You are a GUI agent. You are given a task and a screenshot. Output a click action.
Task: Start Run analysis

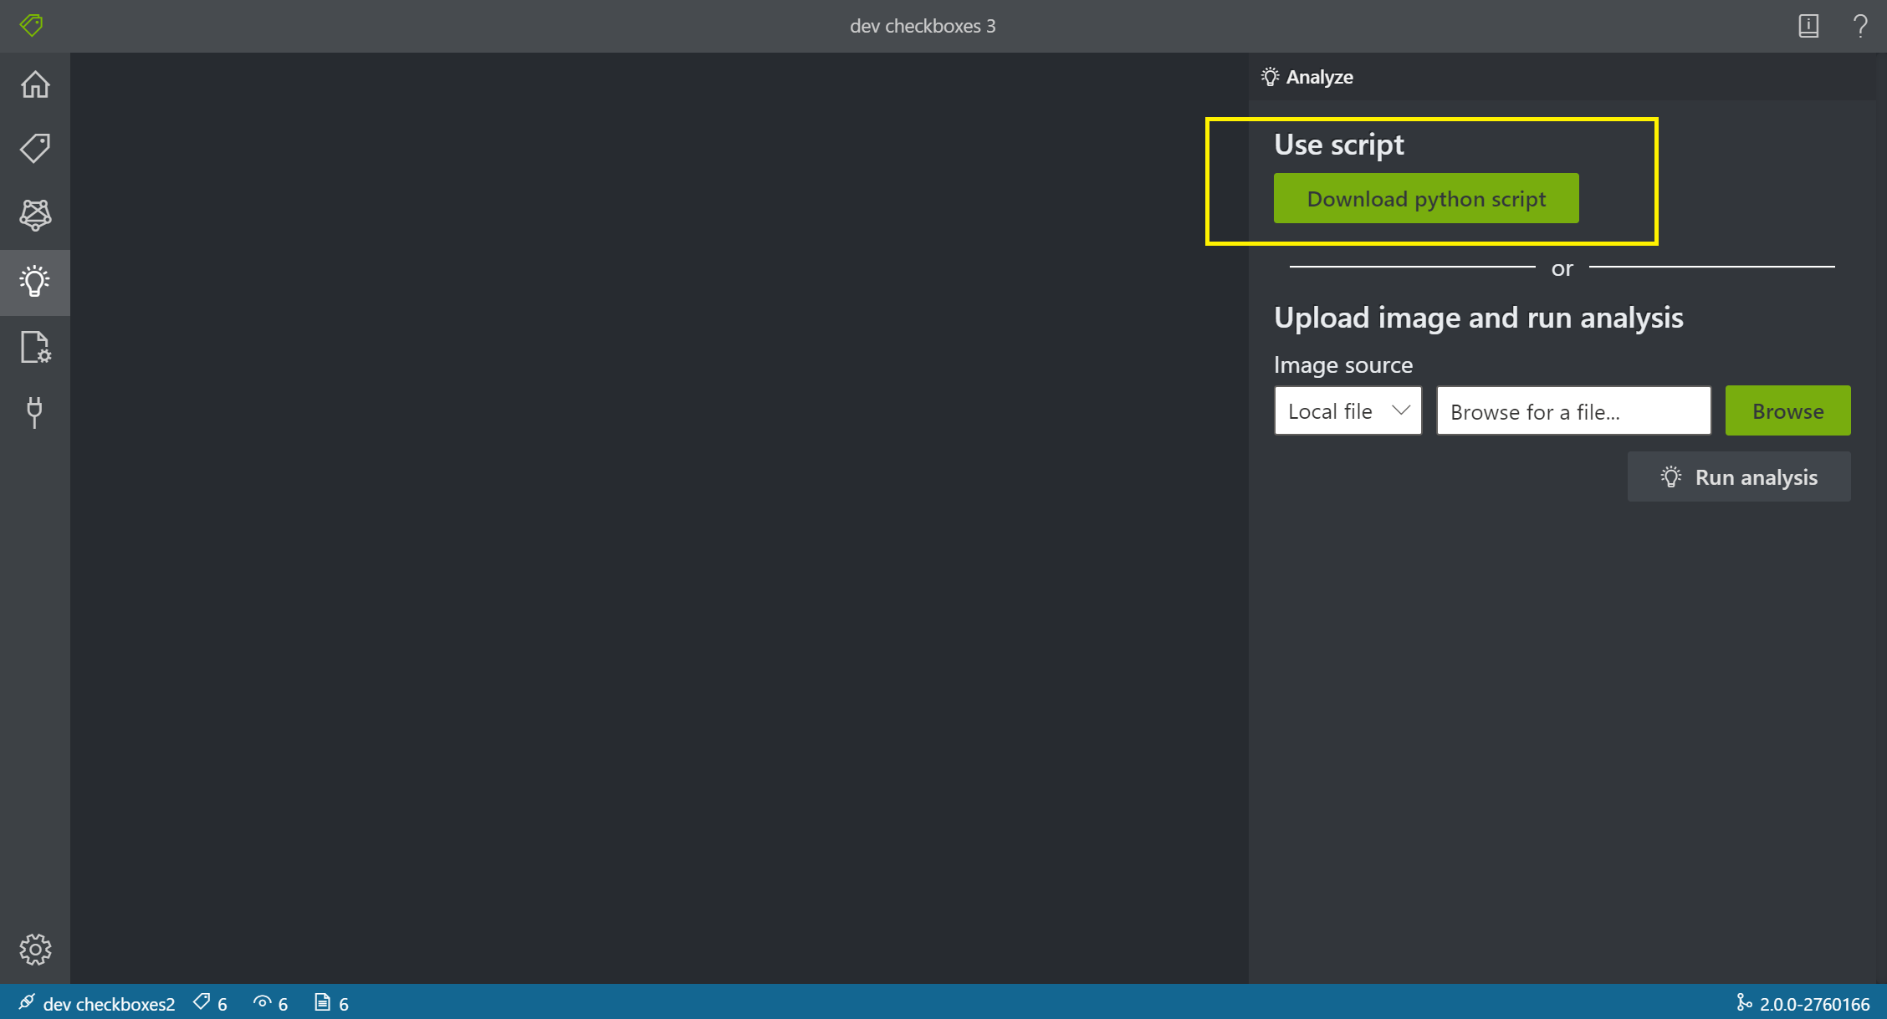point(1739,476)
